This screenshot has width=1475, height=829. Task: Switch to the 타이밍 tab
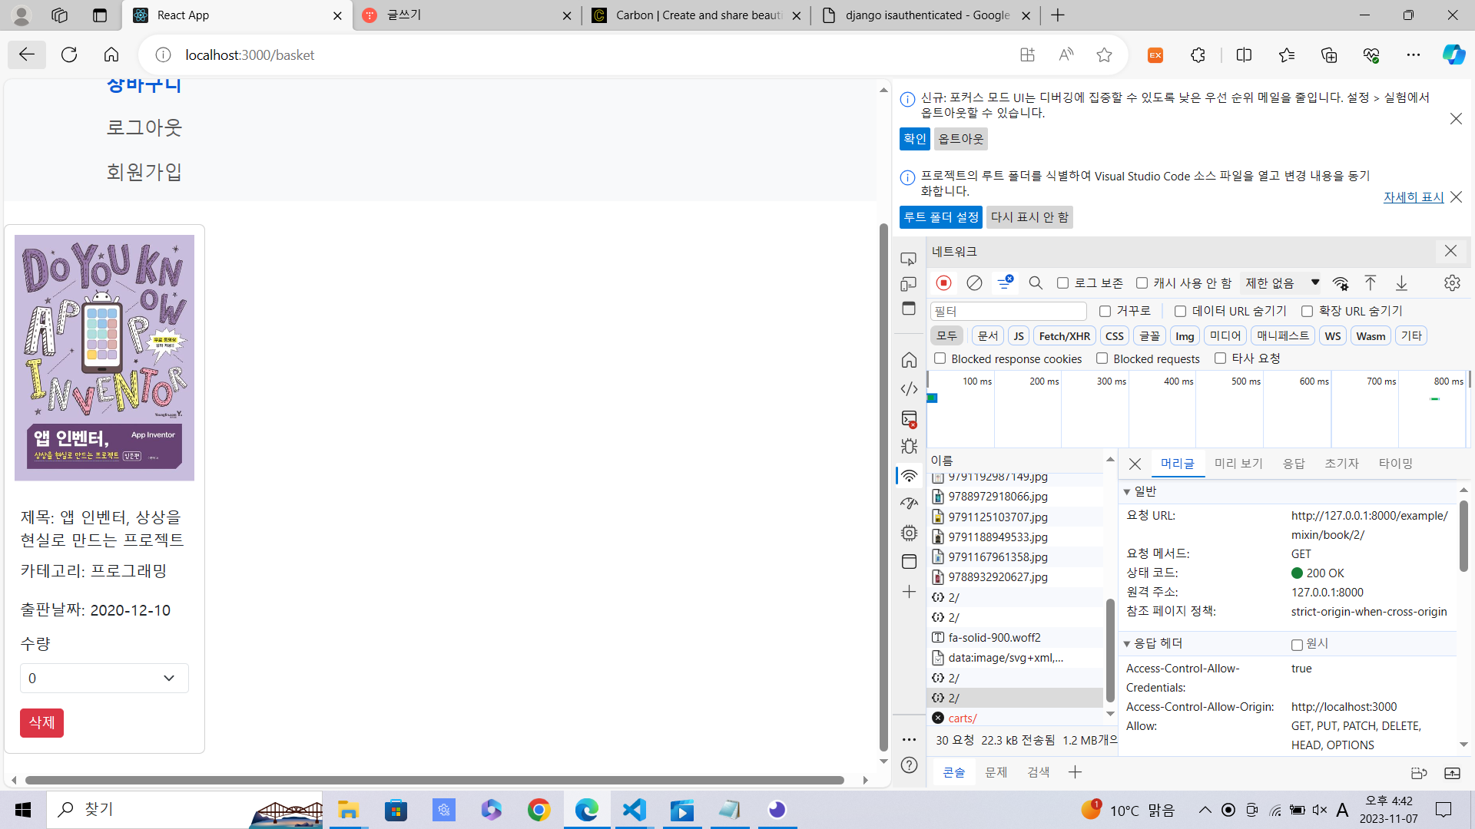(1395, 464)
